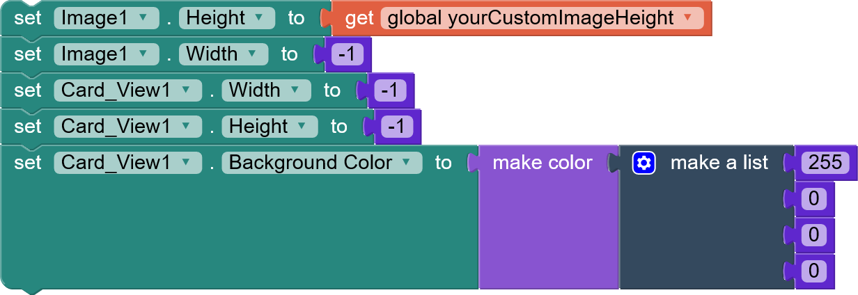Click the last 0 value in list
Screen dimensions: 858x295
(813, 271)
